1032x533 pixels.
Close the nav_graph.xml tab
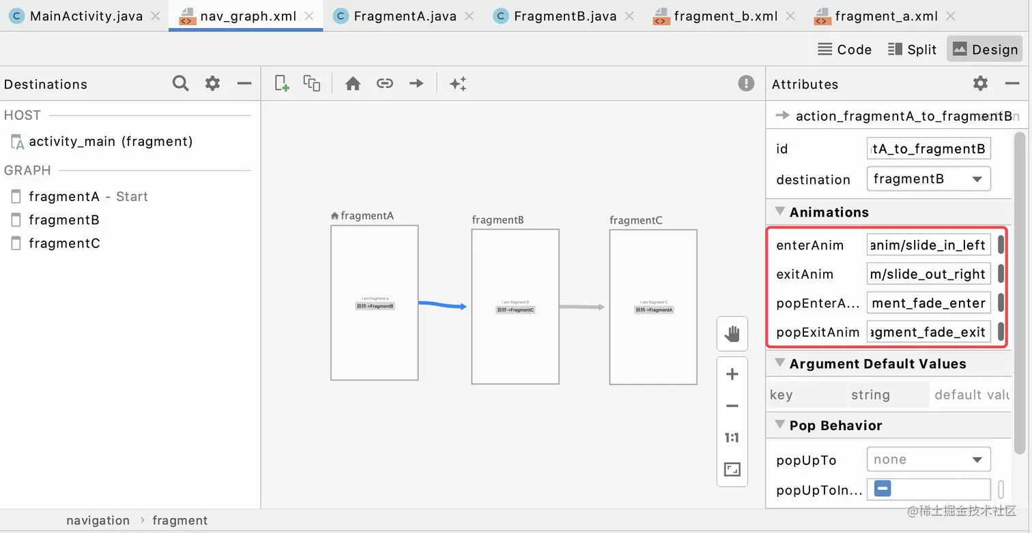tap(310, 16)
